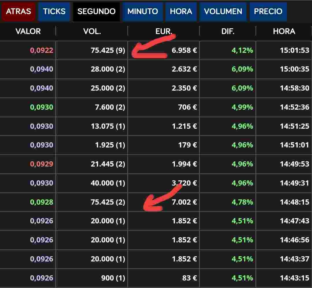Click the EUR. column header
Screen dimensions: 312x288
click(x=164, y=31)
